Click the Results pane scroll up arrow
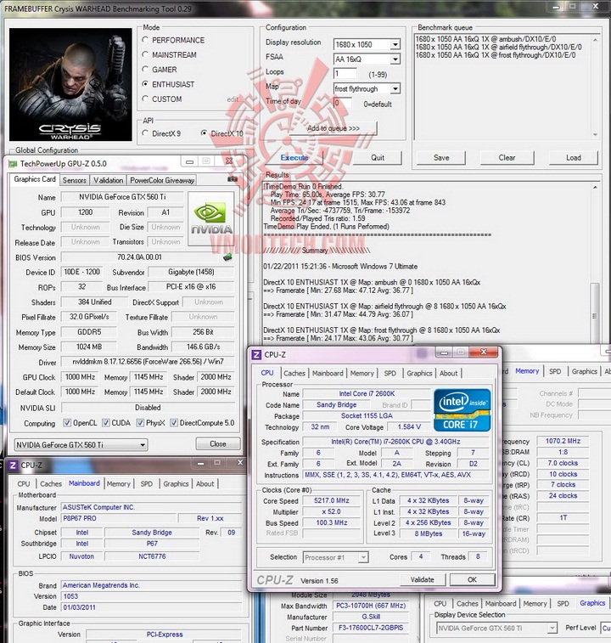Image resolution: width=611 pixels, height=643 pixels. click(x=595, y=187)
